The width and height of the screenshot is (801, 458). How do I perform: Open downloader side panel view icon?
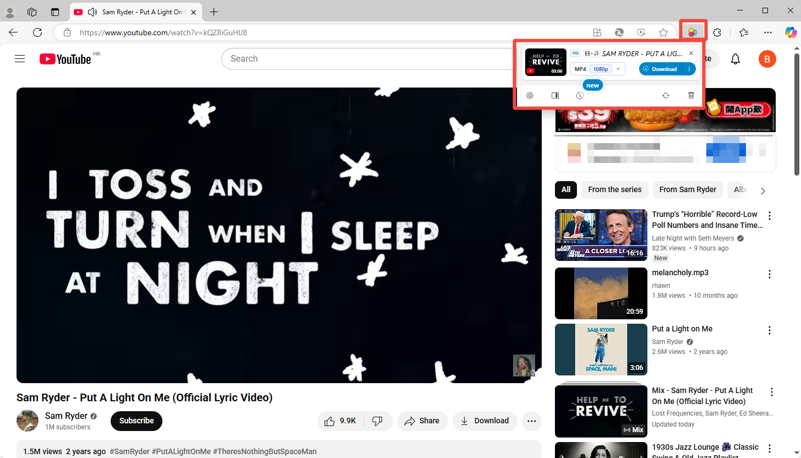[555, 96]
